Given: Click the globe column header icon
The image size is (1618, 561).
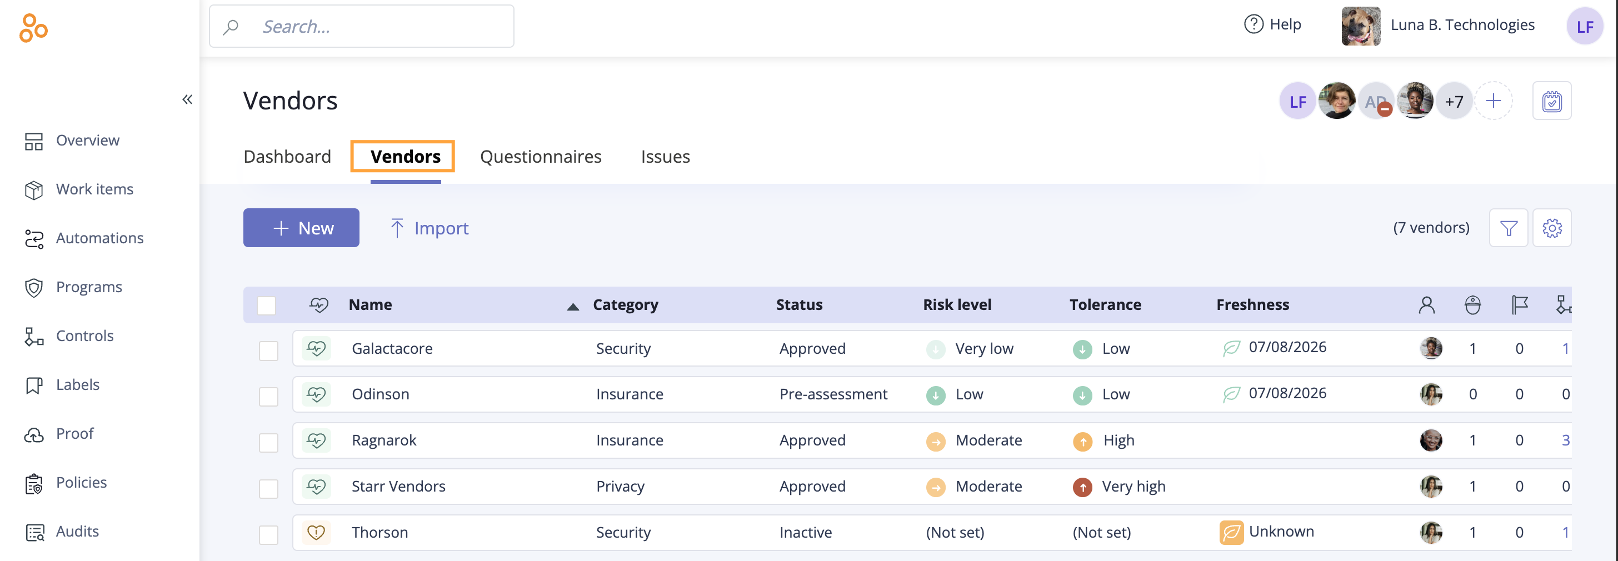Looking at the screenshot, I should click(x=1472, y=305).
